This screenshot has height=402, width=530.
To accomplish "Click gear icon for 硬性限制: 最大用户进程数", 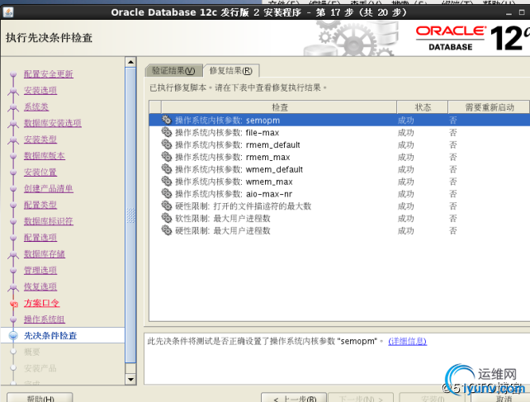I will pyautogui.click(x=166, y=230).
